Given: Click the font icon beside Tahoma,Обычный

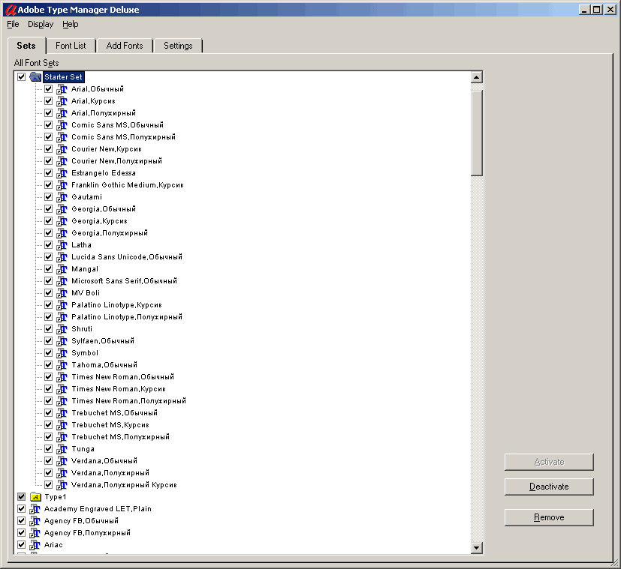Looking at the screenshot, I should coord(62,365).
